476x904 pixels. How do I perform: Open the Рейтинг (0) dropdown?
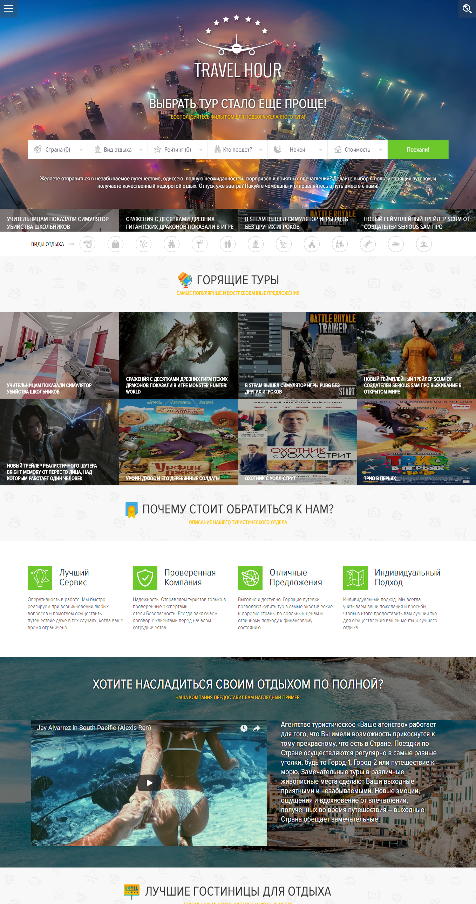178,149
